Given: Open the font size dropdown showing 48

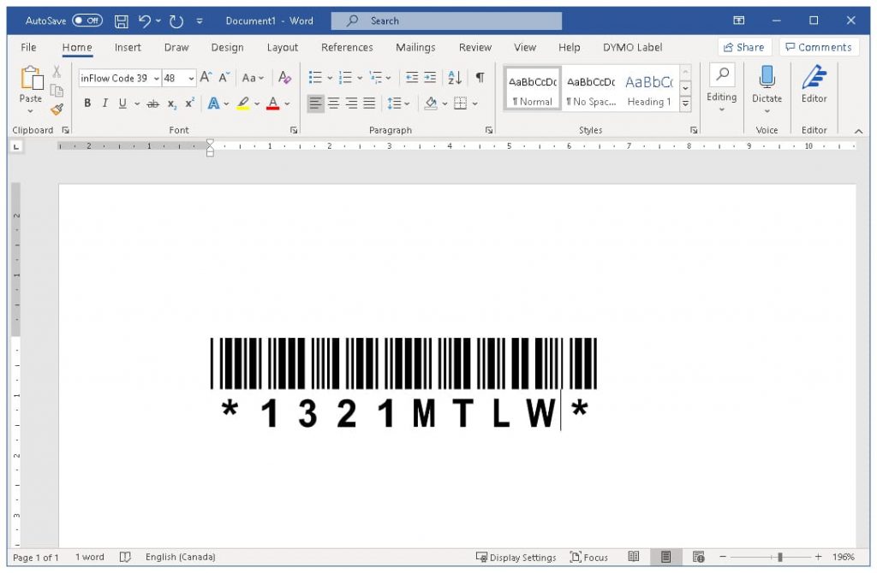Looking at the screenshot, I should point(191,78).
